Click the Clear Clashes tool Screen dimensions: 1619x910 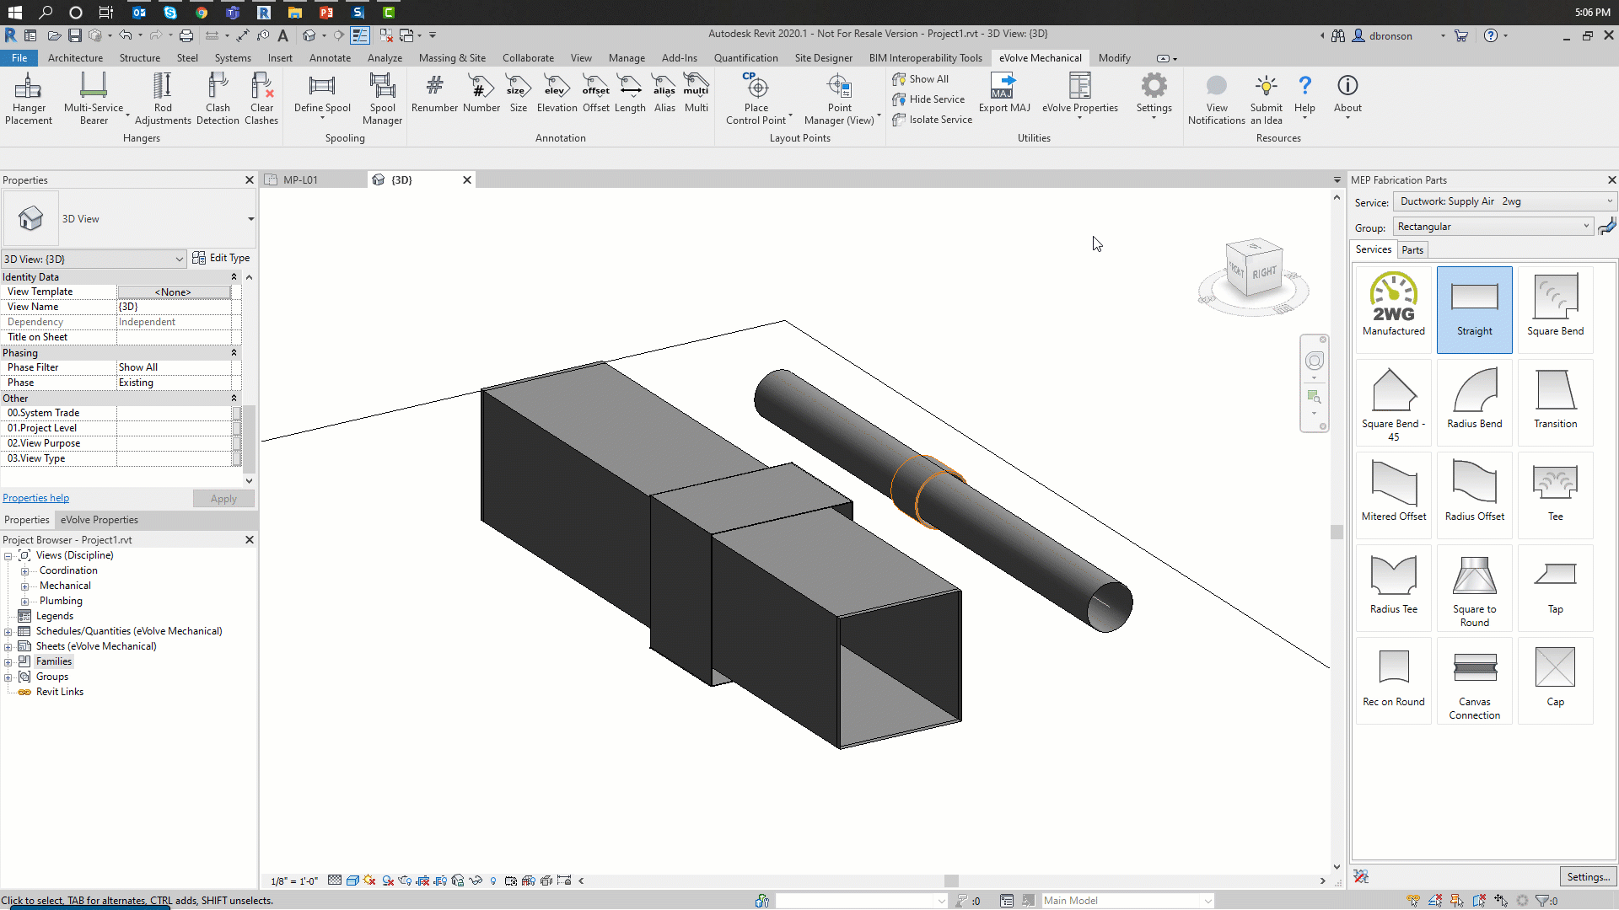261,99
